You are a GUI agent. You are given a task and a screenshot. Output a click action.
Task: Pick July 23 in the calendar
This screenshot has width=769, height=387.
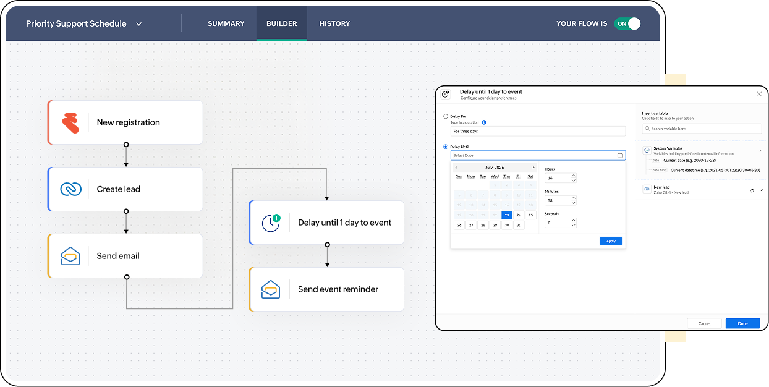[507, 215]
